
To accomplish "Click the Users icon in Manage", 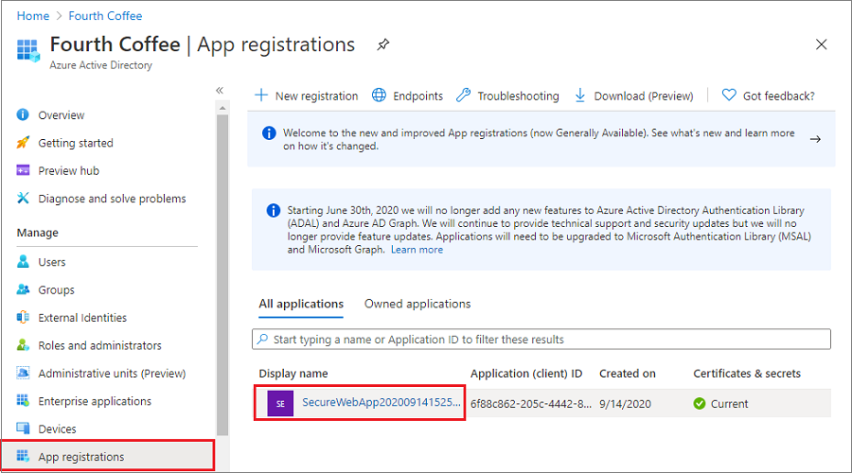I will 23,262.
